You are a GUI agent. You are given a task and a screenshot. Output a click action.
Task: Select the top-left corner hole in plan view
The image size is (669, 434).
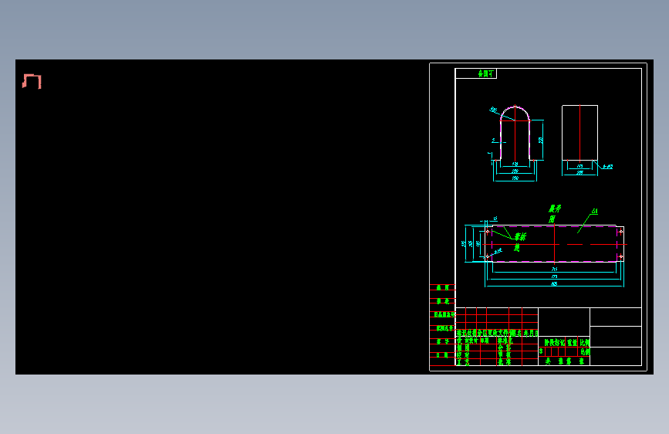488,232
